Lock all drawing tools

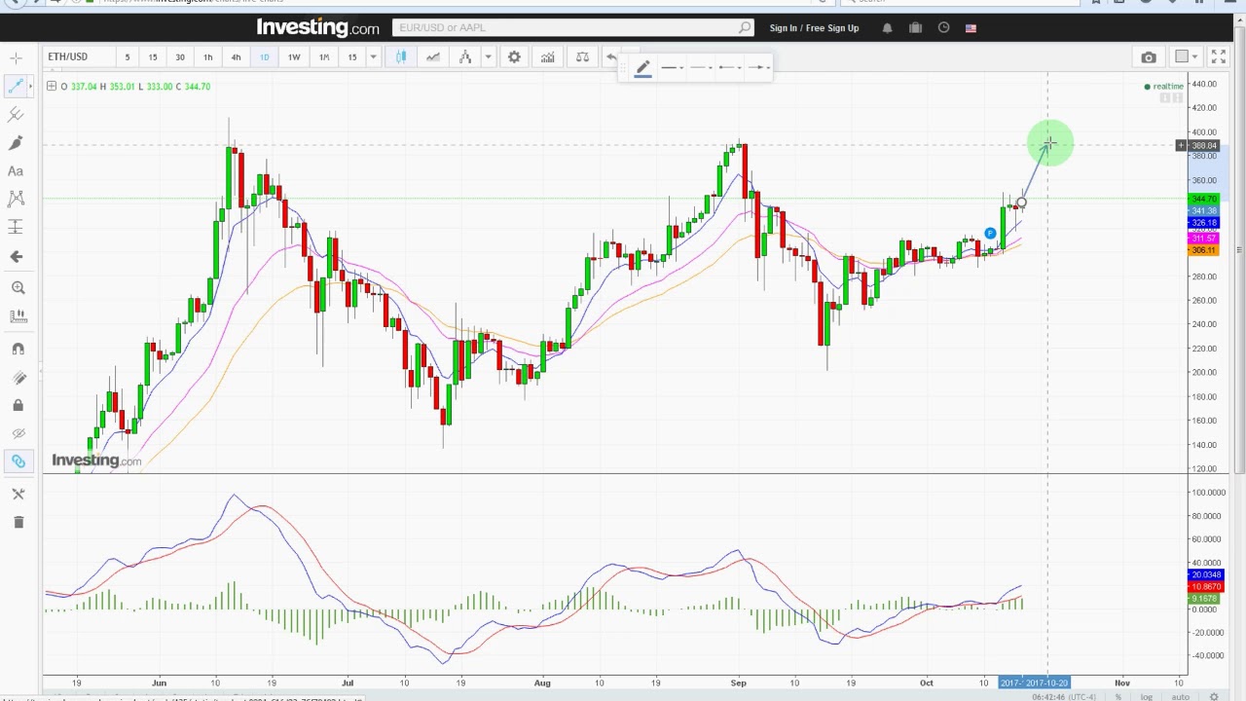pyautogui.click(x=18, y=405)
